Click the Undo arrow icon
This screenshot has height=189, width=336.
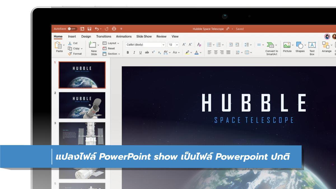[97, 29]
